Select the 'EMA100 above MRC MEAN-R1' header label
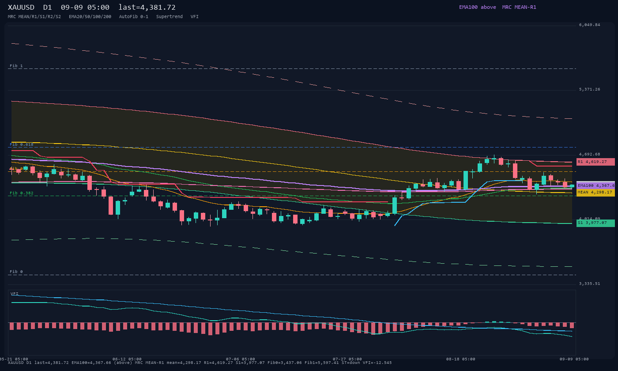The height and width of the screenshot is (371, 618). pos(497,7)
